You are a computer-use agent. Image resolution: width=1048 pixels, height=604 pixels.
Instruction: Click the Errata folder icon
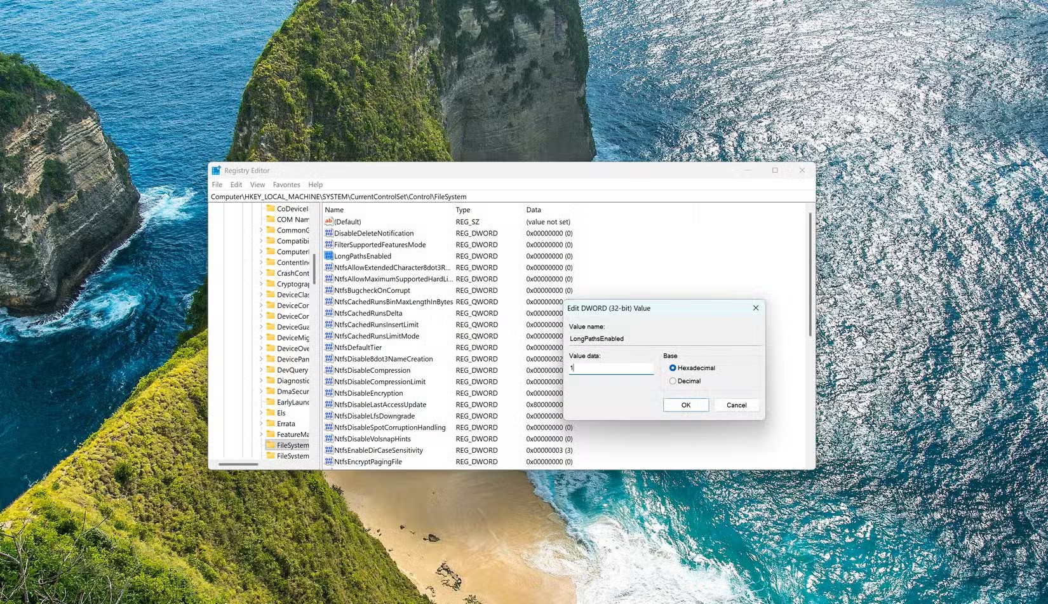pyautogui.click(x=272, y=424)
